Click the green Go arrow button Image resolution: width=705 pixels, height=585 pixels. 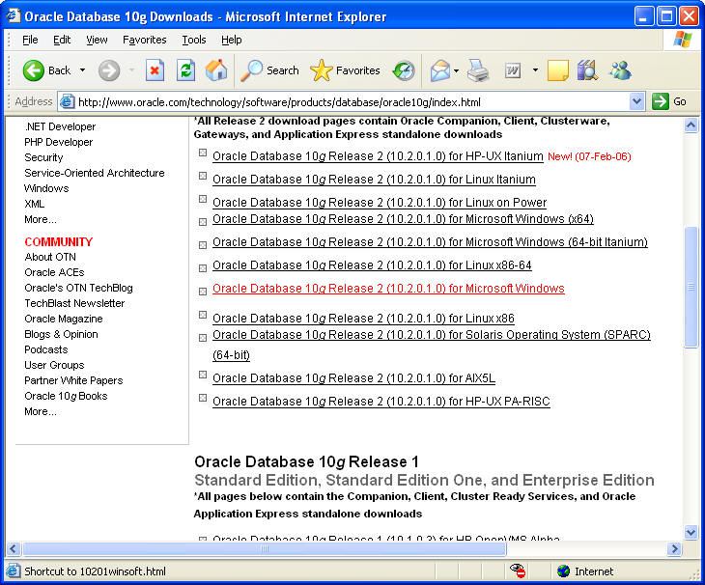coord(661,101)
